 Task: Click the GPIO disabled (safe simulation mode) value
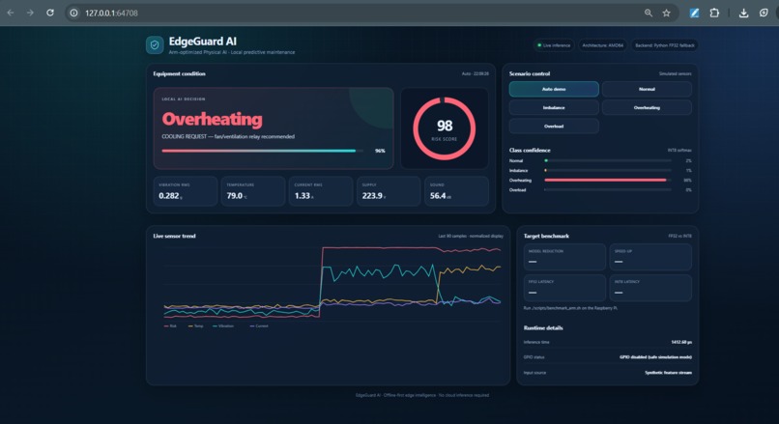tap(656, 357)
